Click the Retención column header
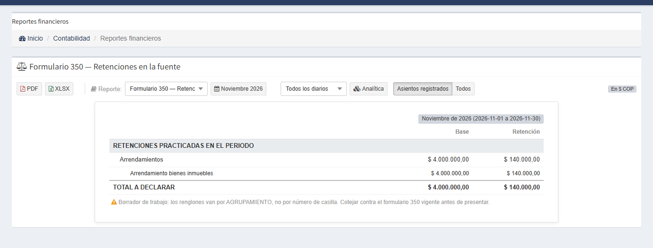Screen dimensions: 653x248 point(526,132)
